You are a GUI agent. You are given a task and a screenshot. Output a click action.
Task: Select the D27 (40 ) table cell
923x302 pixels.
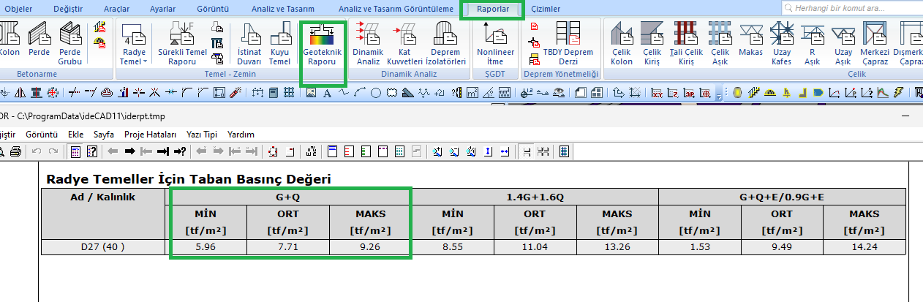(103, 246)
